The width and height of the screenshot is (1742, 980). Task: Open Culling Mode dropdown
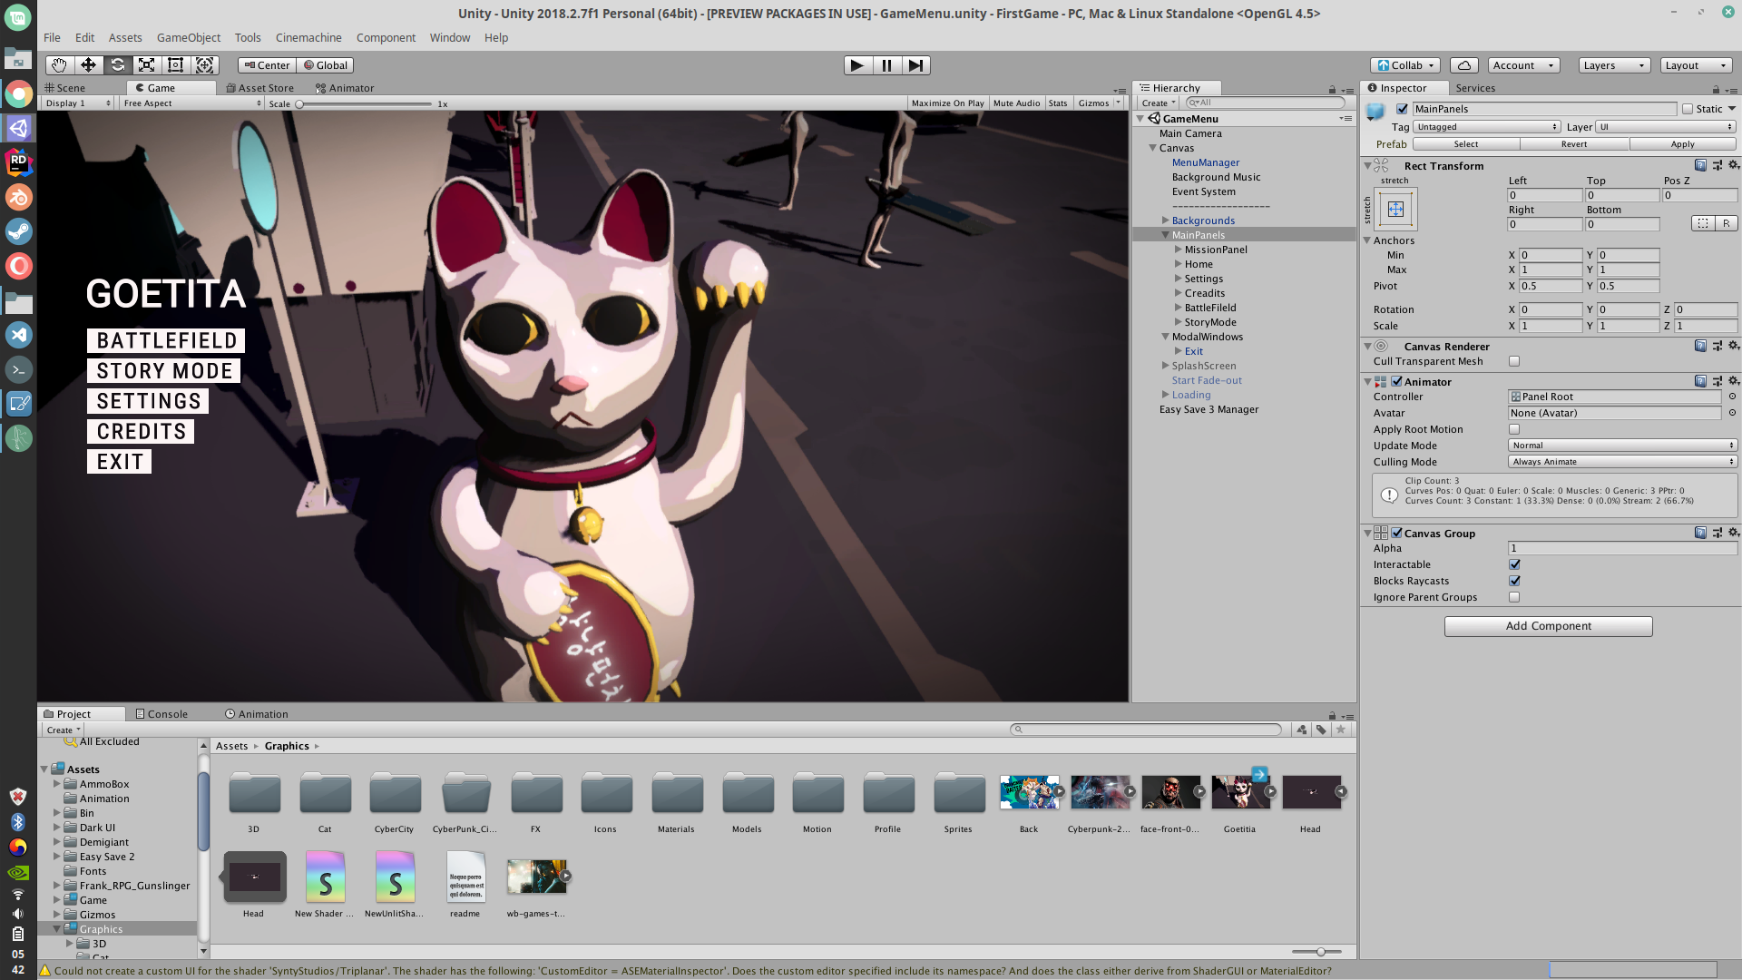point(1622,462)
